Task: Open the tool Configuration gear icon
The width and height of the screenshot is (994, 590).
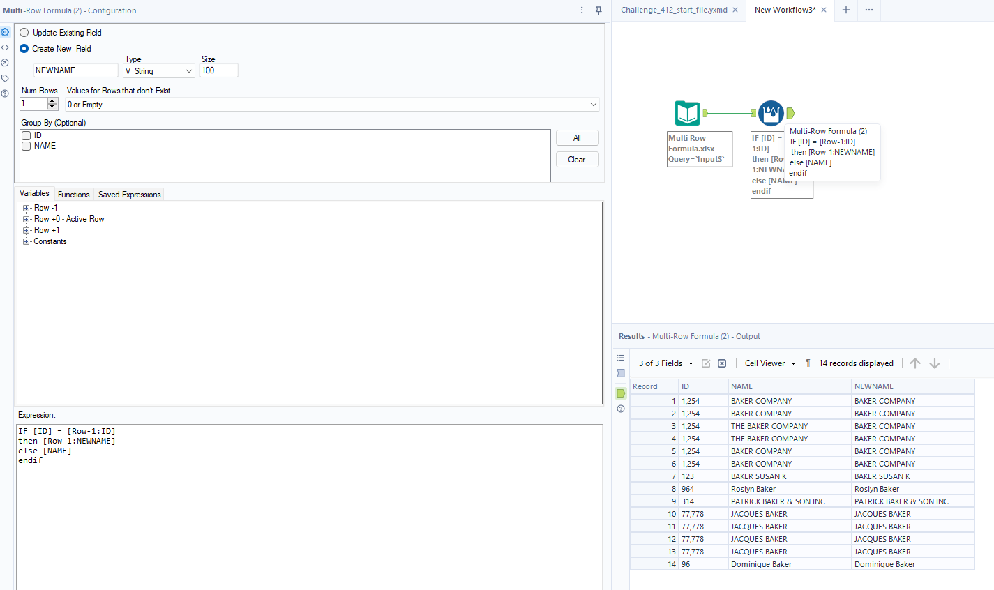Action: coord(5,31)
